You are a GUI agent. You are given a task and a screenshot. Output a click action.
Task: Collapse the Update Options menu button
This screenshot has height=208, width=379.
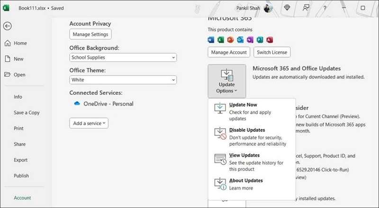[x=226, y=81]
